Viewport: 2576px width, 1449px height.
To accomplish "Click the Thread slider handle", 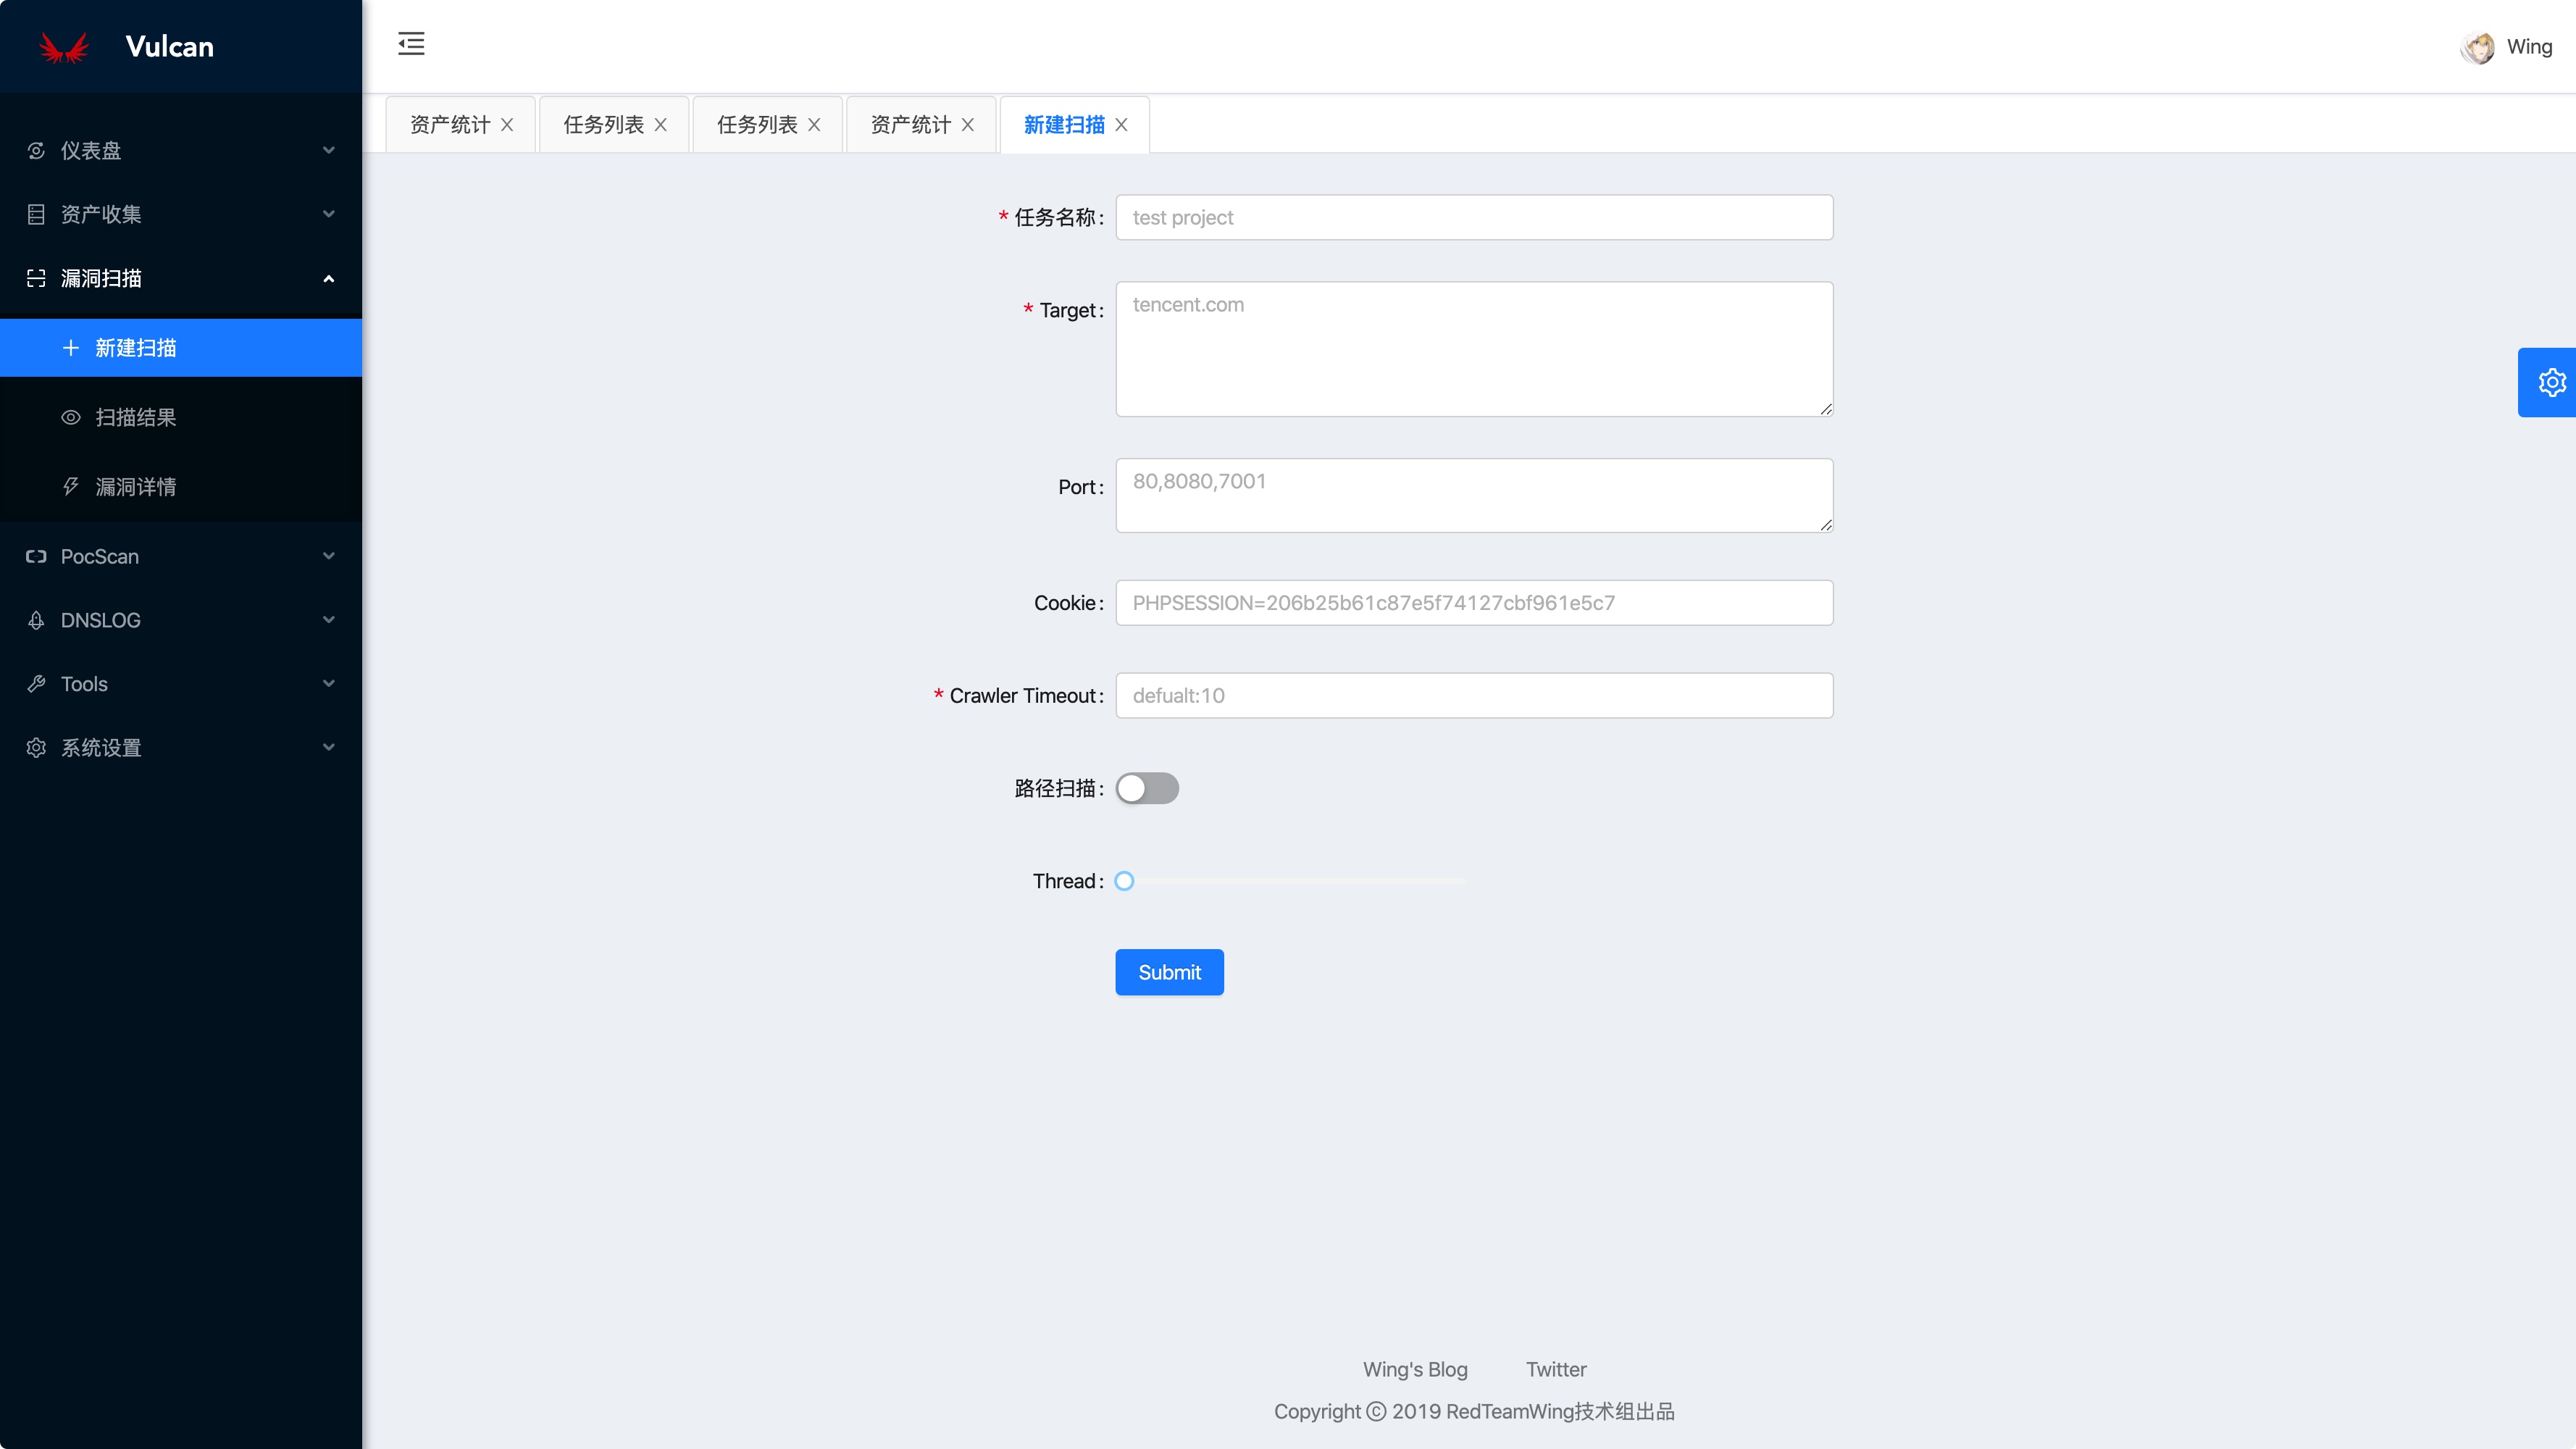I will coord(1124,881).
